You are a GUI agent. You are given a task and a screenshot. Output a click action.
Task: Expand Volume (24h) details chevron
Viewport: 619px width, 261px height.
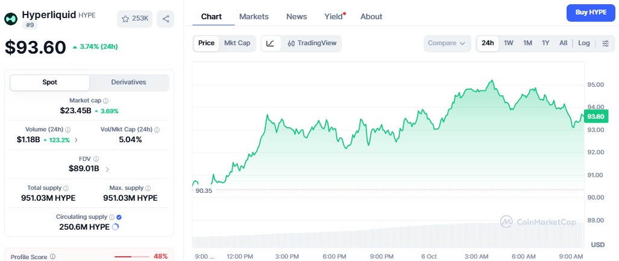[x=76, y=140]
